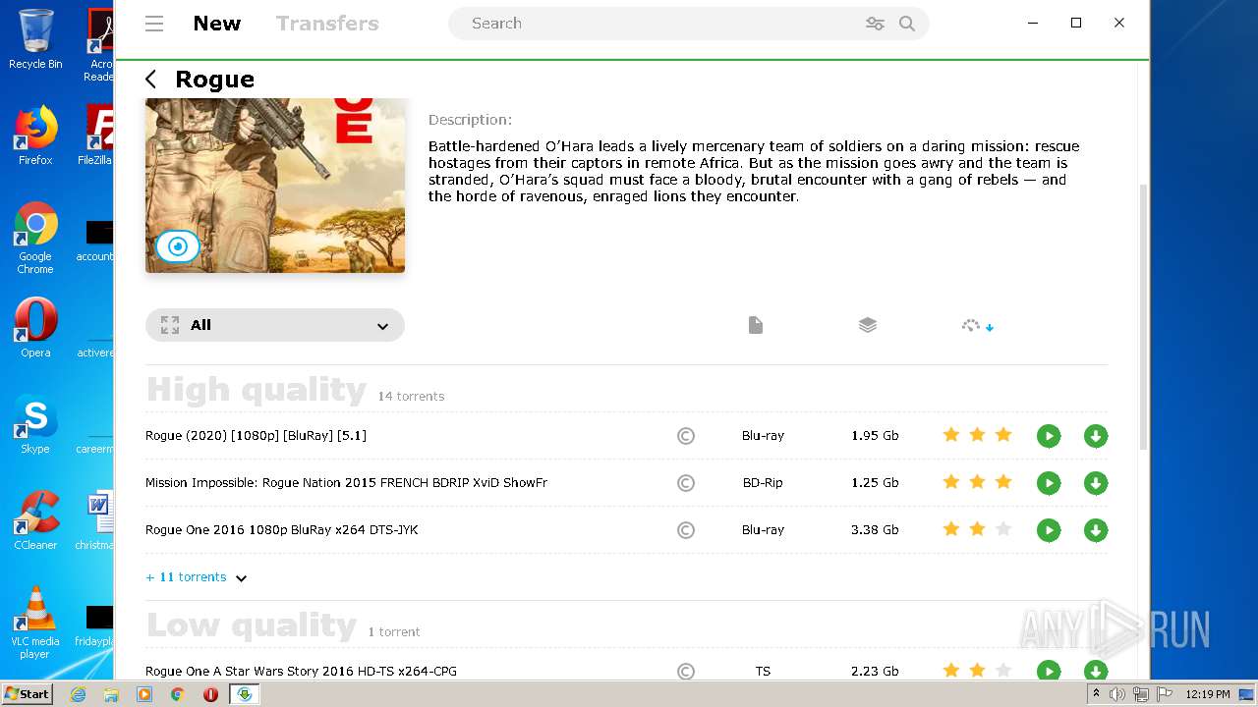The width and height of the screenshot is (1258, 707).
Task: Expand + 11 torrents list
Action: point(186,576)
